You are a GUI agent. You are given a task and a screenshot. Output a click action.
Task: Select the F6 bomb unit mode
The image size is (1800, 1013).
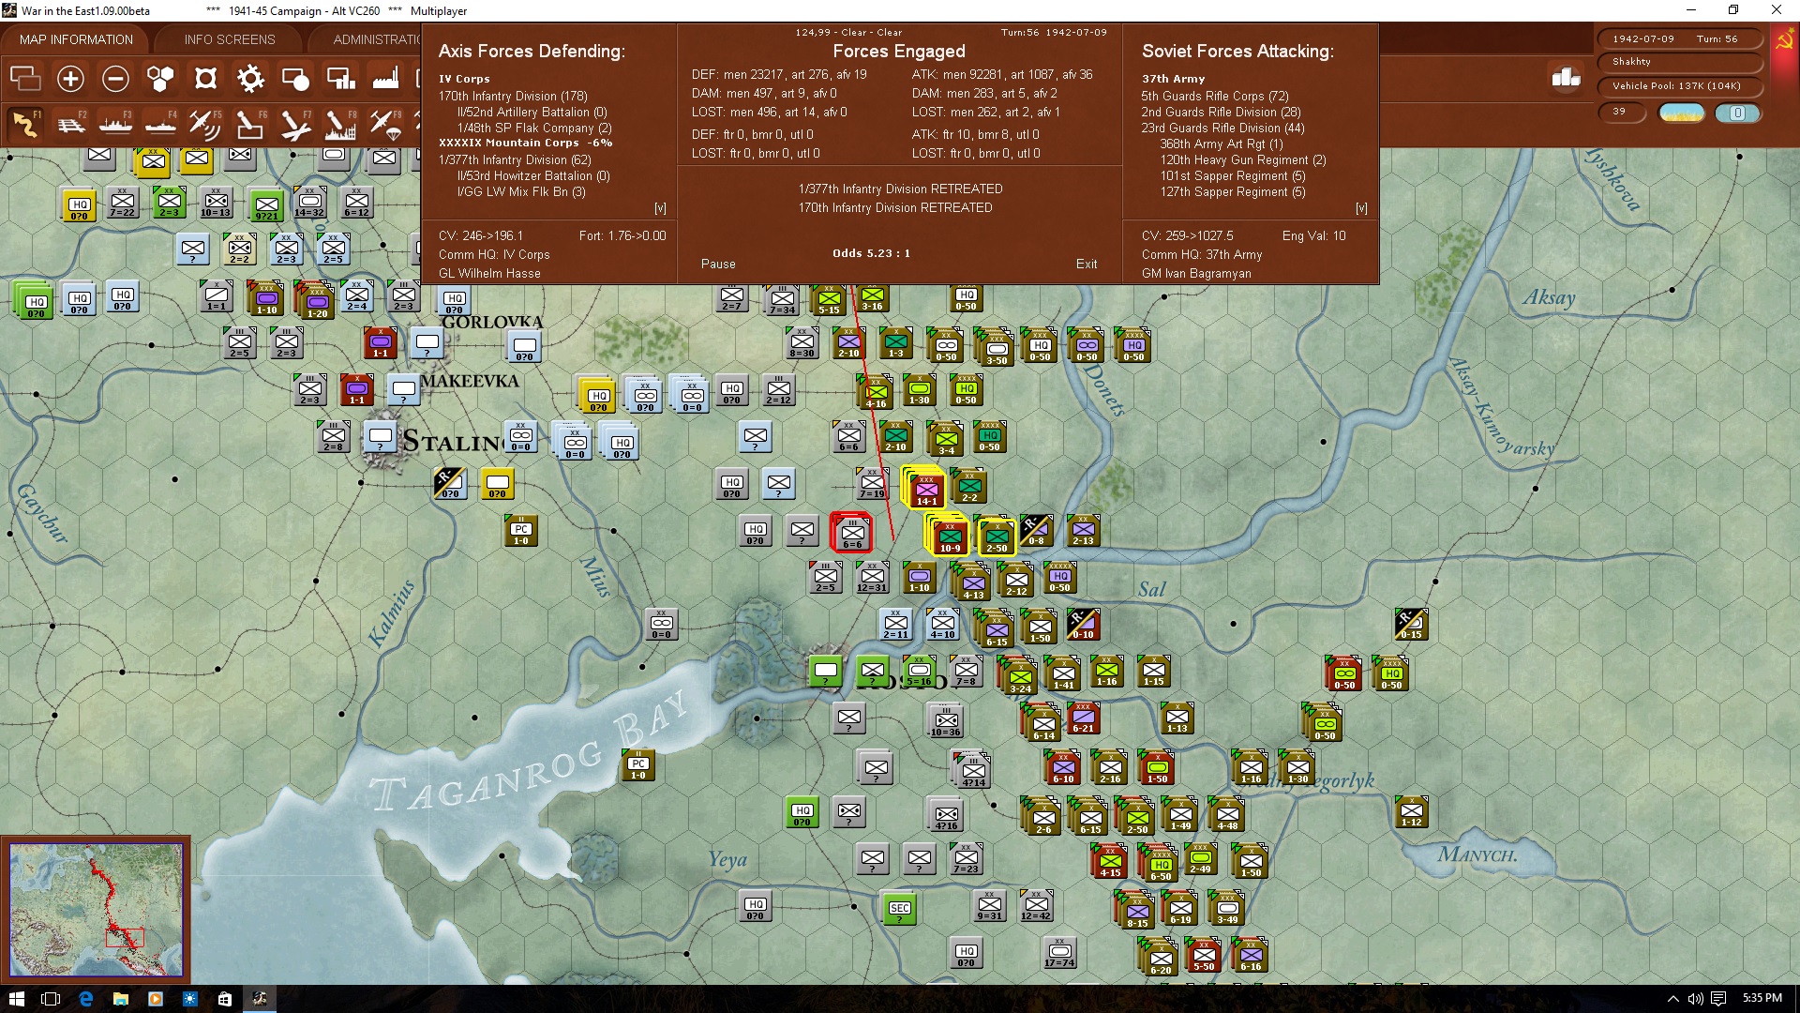click(x=250, y=124)
